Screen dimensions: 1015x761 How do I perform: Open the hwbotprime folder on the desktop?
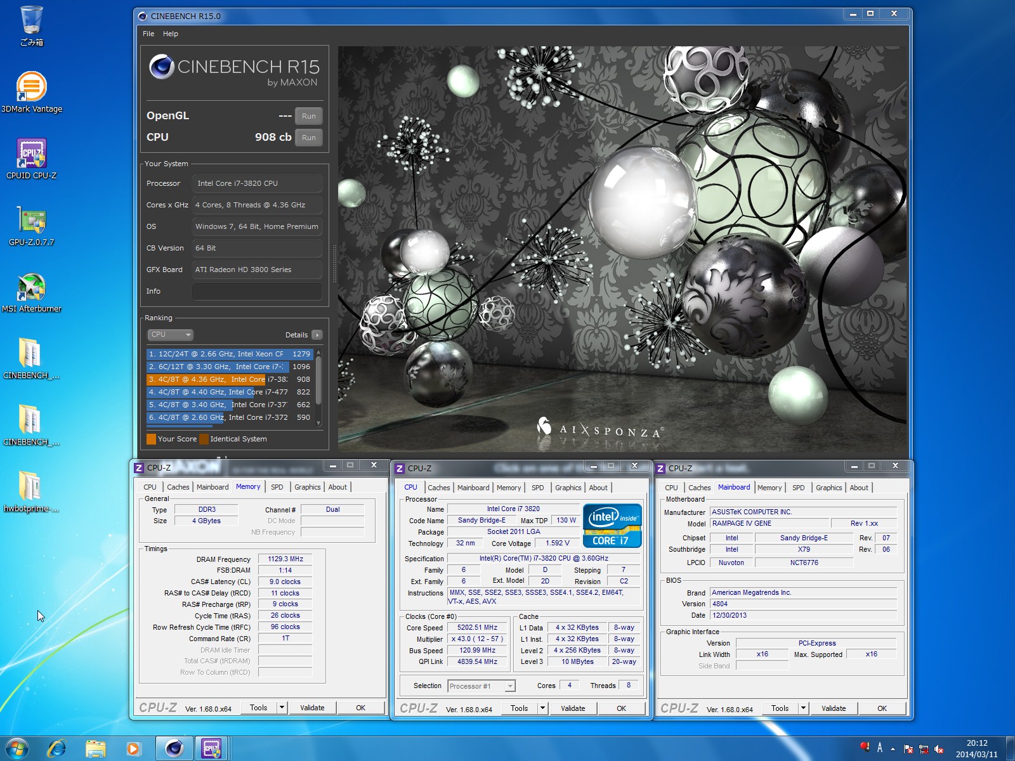click(x=31, y=491)
